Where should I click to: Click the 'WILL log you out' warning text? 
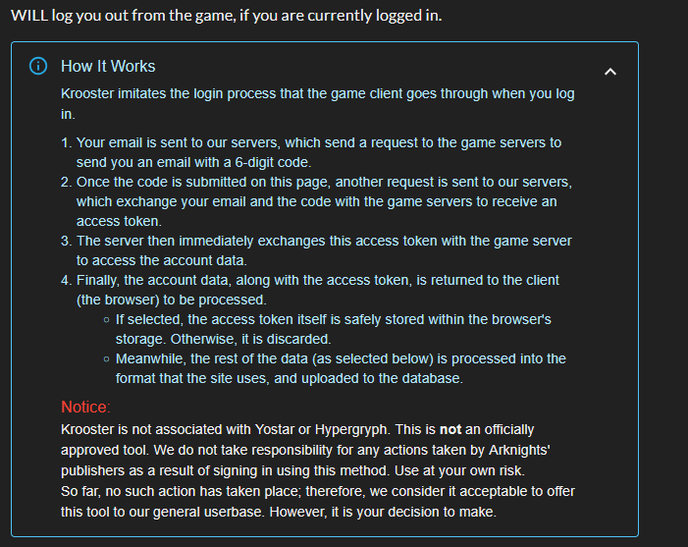click(227, 16)
